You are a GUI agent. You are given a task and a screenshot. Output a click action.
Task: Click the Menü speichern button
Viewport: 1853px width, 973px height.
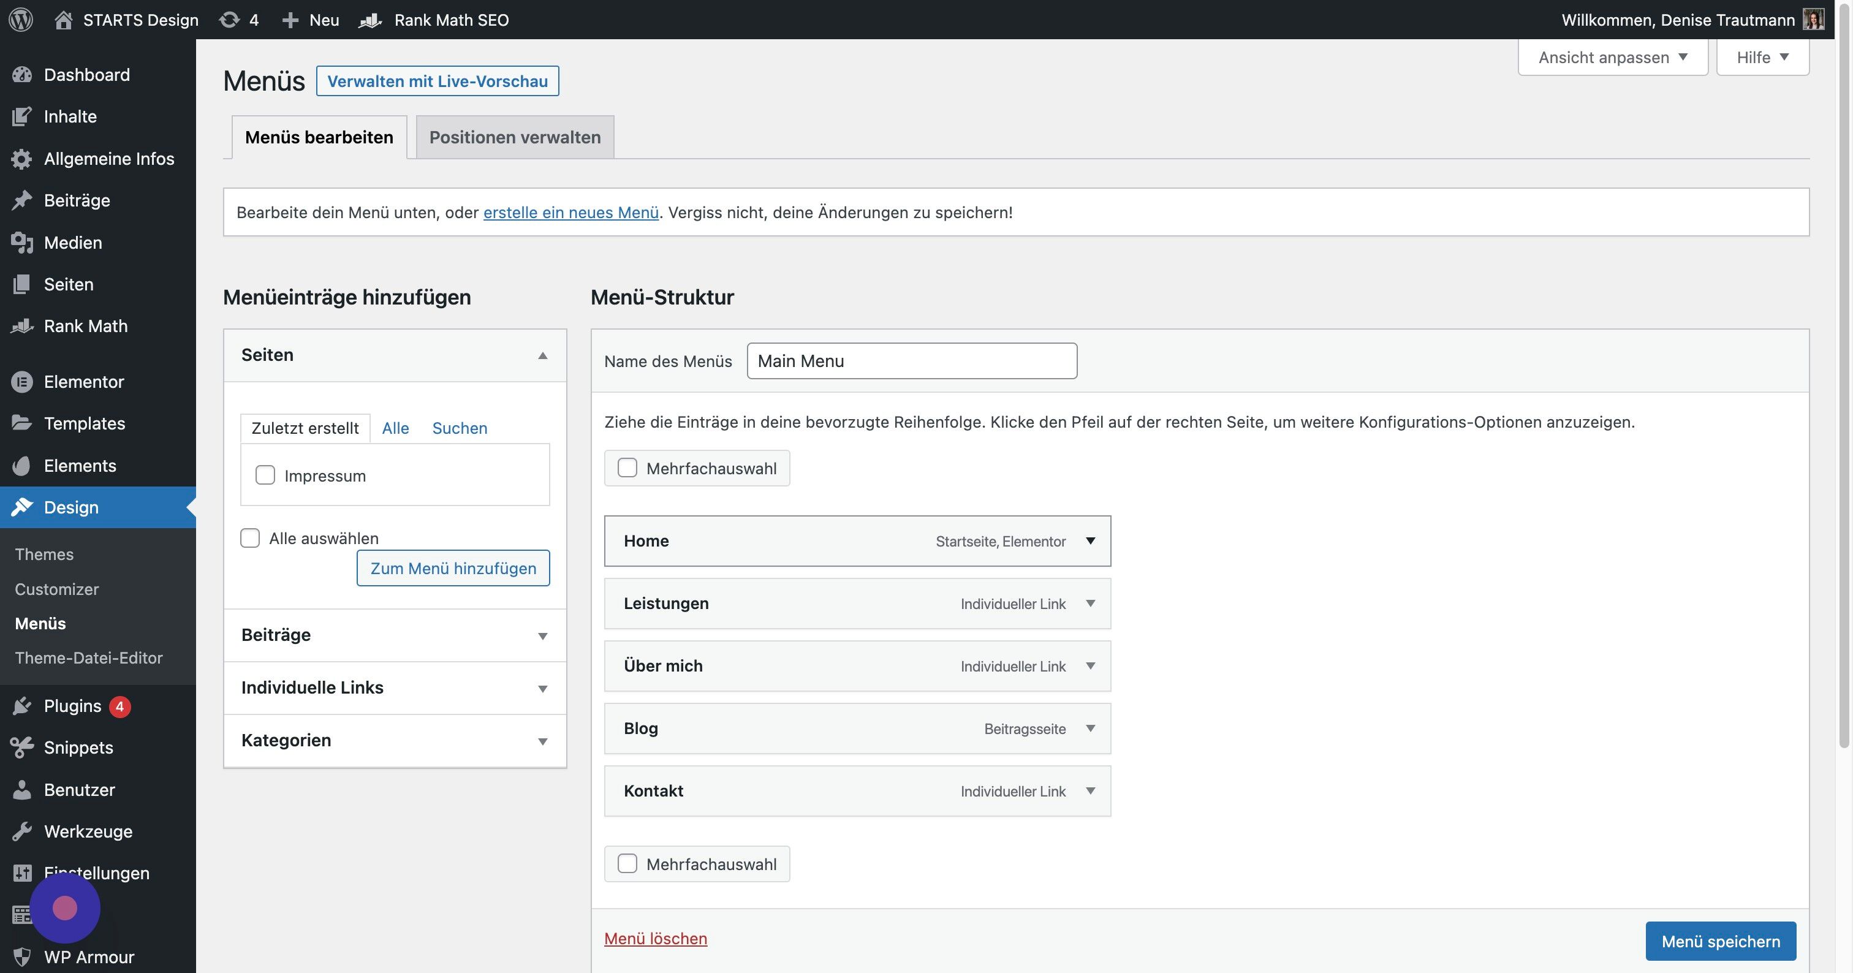click(x=1721, y=941)
